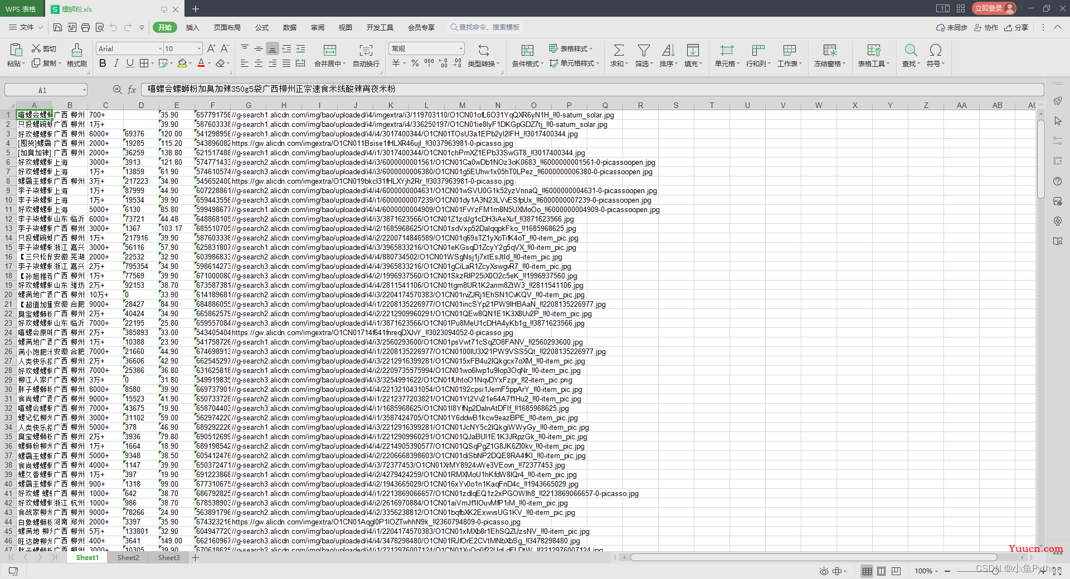Click the 协作 collaborate button
This screenshot has width=1070, height=579.
tap(986, 27)
